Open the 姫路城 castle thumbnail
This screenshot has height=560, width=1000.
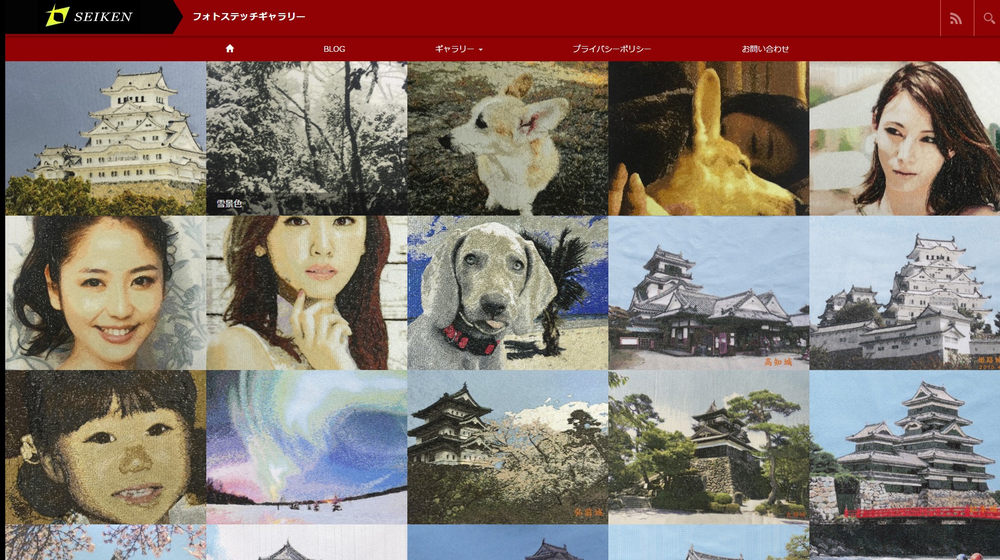pyautogui.click(x=905, y=293)
